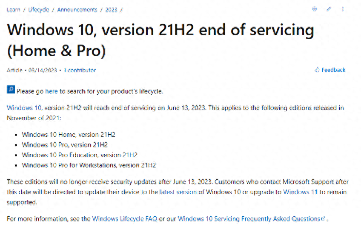Open the 'Windows 11' upgrade link
This screenshot has width=361, height=232.
coord(300,192)
